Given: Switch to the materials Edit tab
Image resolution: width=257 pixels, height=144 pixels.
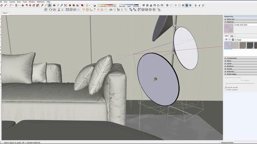Looking at the screenshot, I should click(232, 36).
